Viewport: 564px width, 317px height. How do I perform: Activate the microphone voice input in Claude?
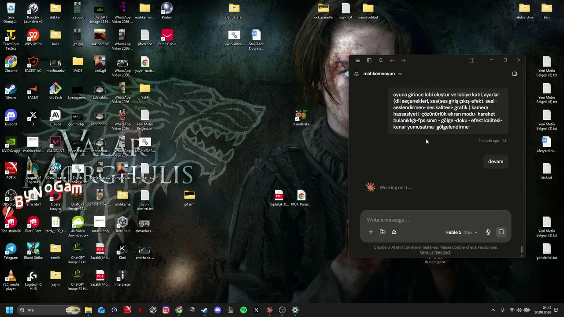coord(488,232)
